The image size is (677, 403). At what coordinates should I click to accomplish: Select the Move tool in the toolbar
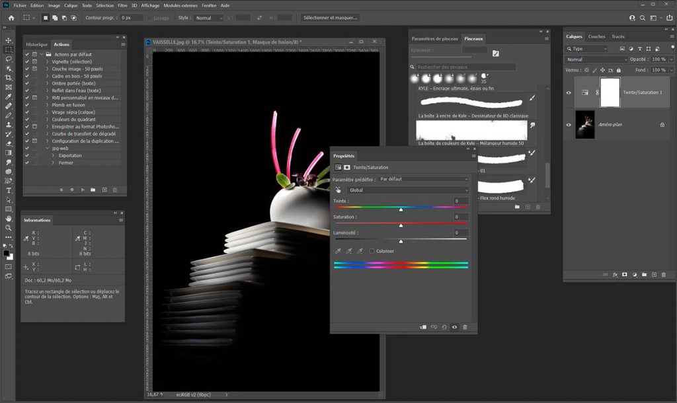click(8, 40)
